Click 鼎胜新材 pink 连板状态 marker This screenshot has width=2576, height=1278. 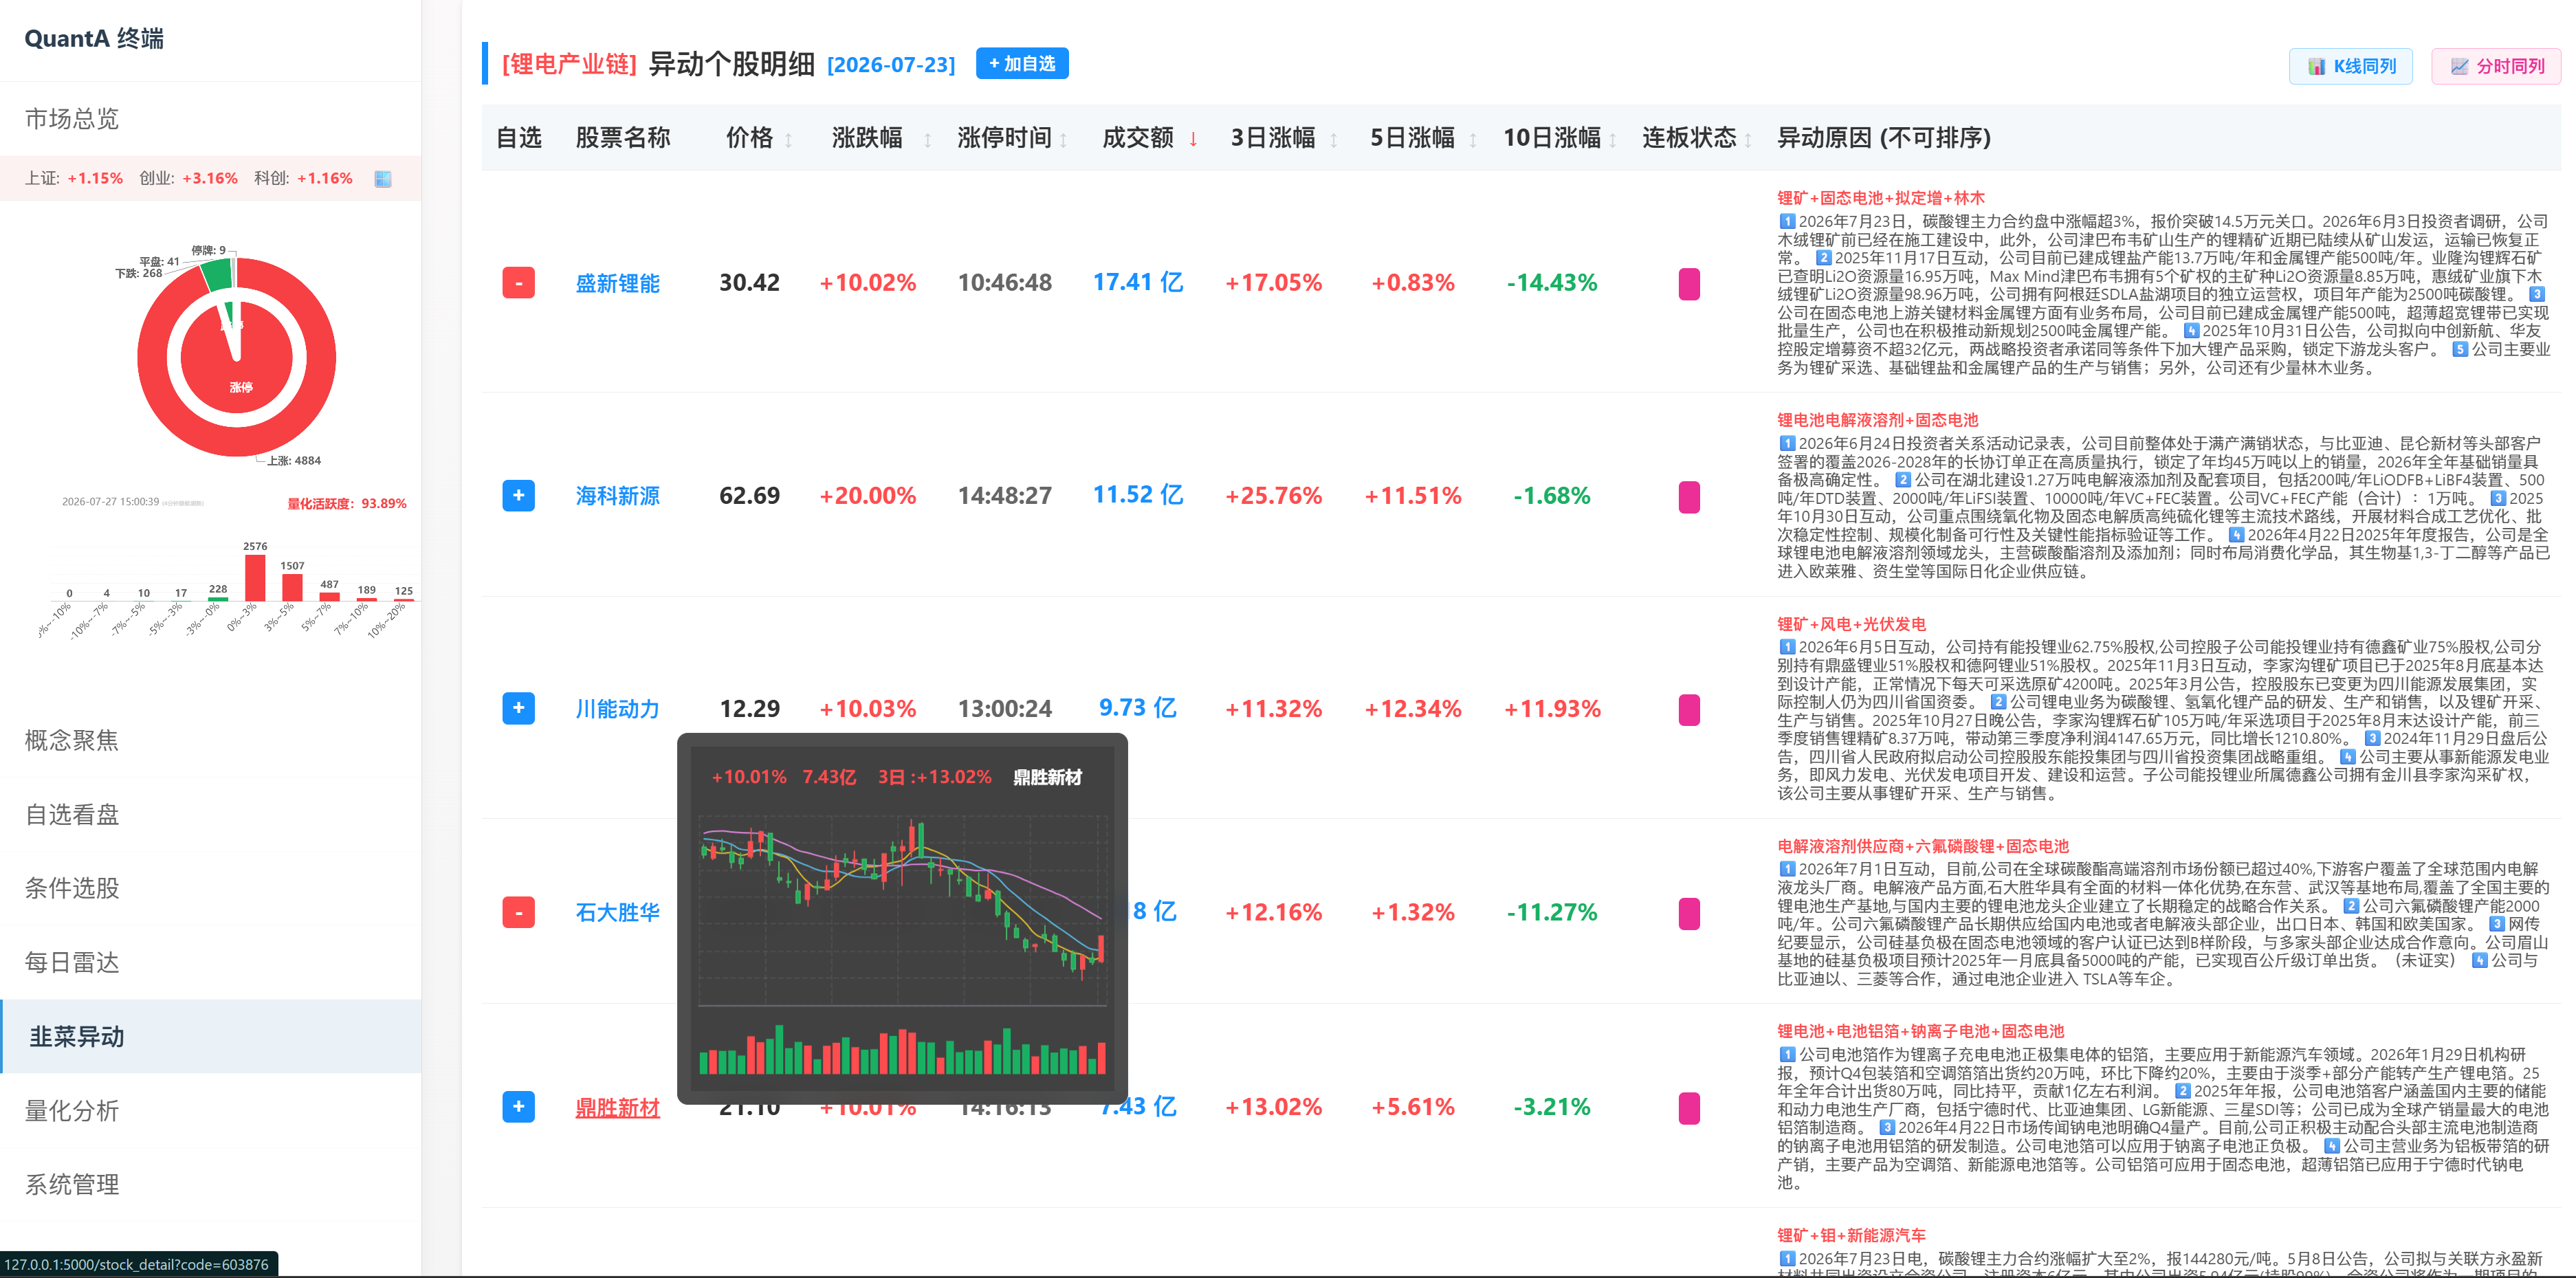[x=1688, y=1108]
